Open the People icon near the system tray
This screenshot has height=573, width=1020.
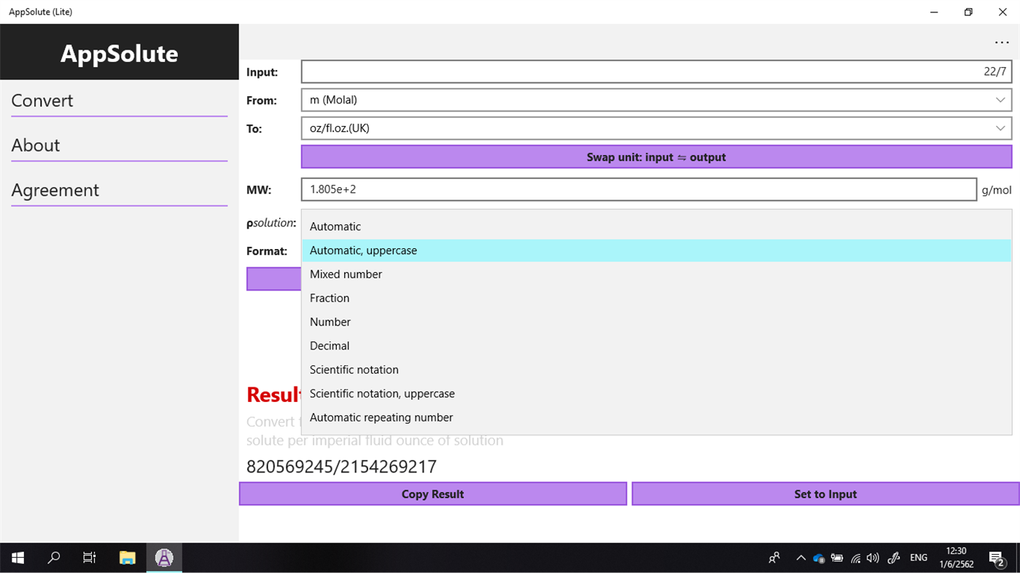pyautogui.click(x=774, y=558)
